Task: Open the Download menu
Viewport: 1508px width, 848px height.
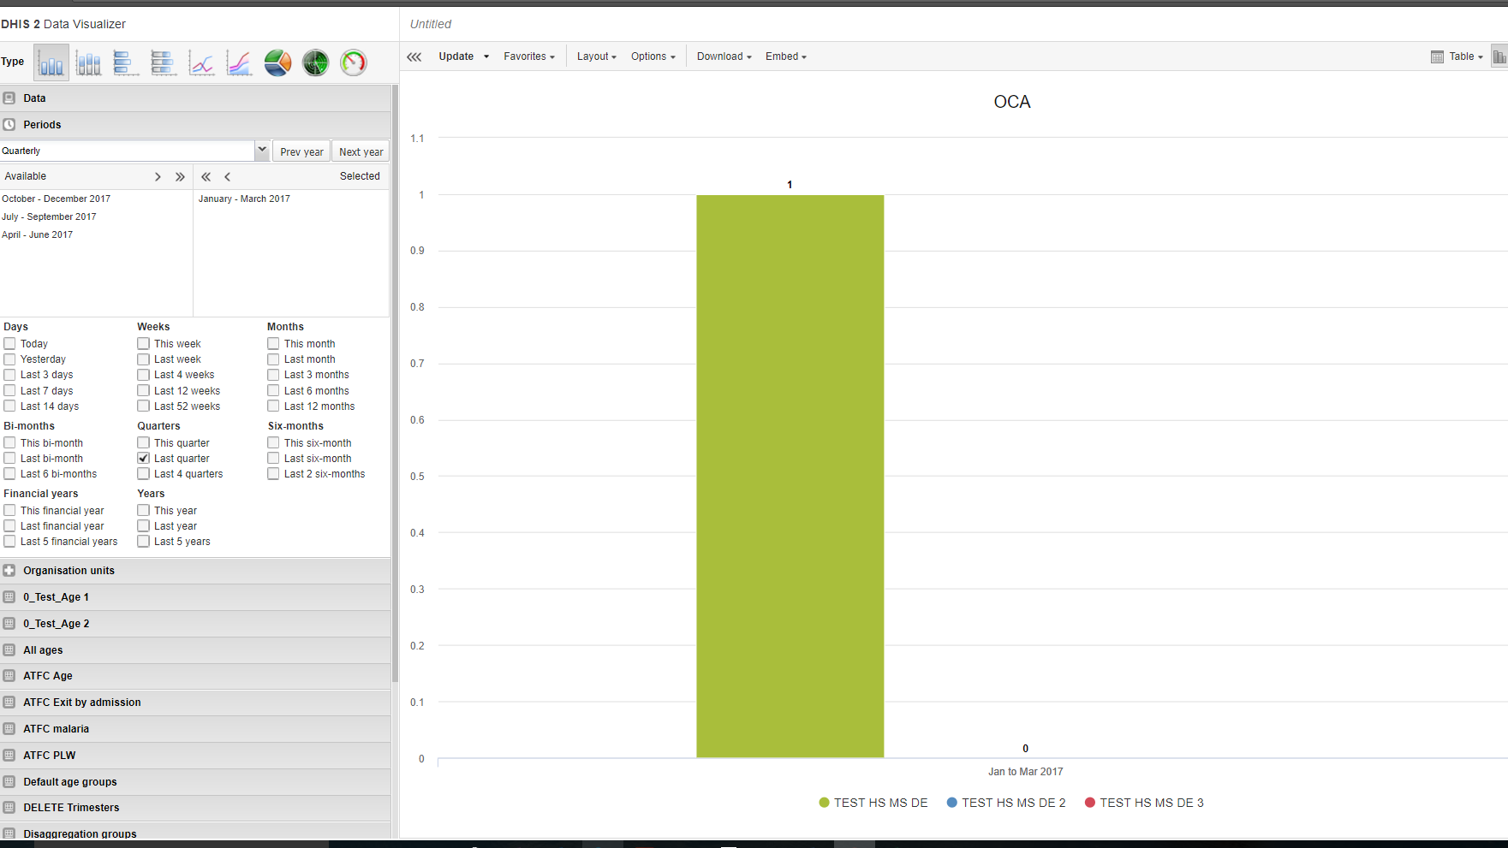Action: point(724,56)
